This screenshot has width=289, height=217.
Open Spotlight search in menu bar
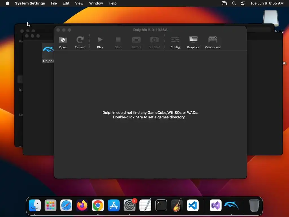click(x=234, y=3)
